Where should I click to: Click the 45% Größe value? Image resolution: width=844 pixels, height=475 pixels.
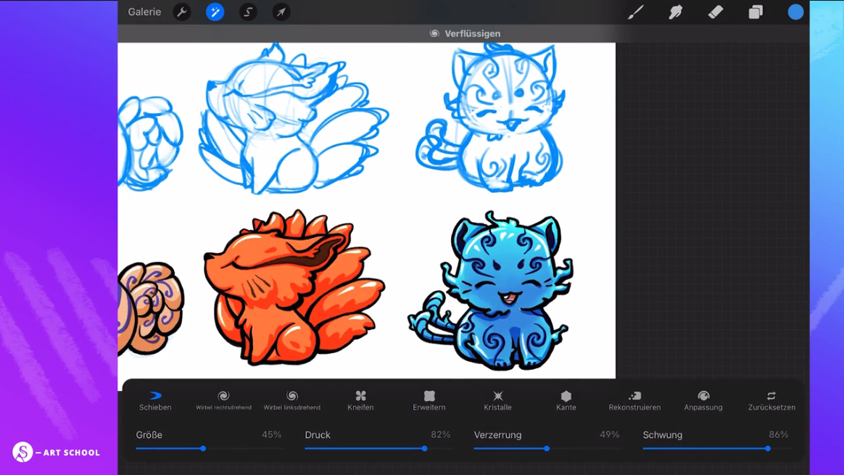271,434
